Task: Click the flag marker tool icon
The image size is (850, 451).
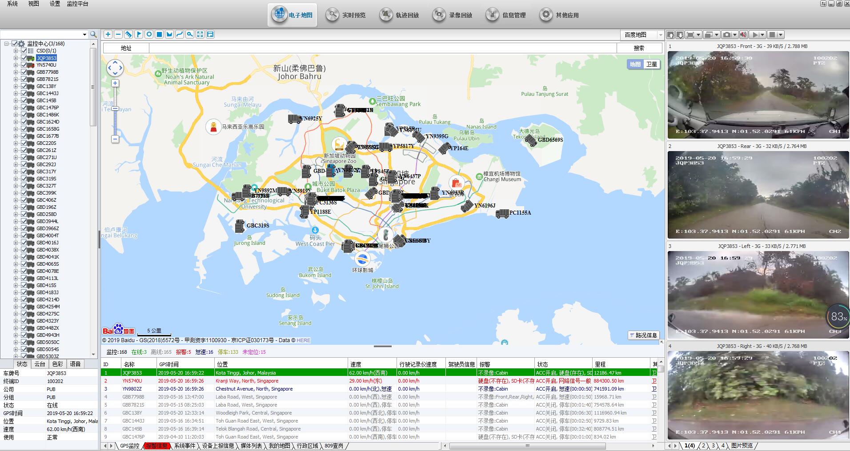Action: [x=139, y=34]
